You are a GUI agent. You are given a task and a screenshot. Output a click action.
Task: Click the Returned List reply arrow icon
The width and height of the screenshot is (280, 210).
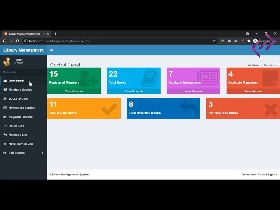click(x=5, y=135)
